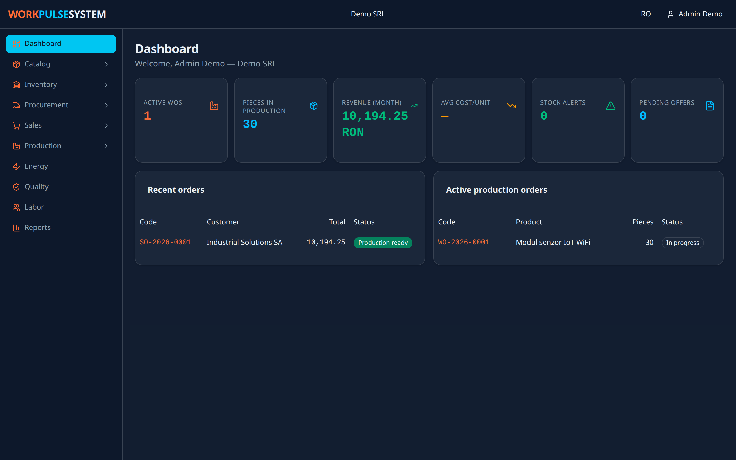Image resolution: width=736 pixels, height=460 pixels.
Task: Click warning triangle icon on Stock Alerts card
Action: pos(611,106)
